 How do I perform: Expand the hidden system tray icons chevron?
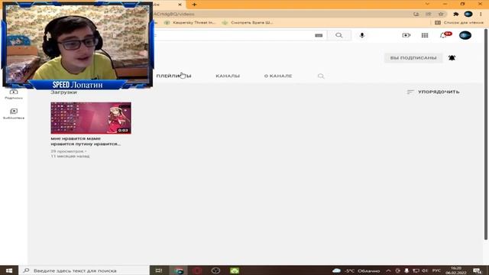point(388,270)
